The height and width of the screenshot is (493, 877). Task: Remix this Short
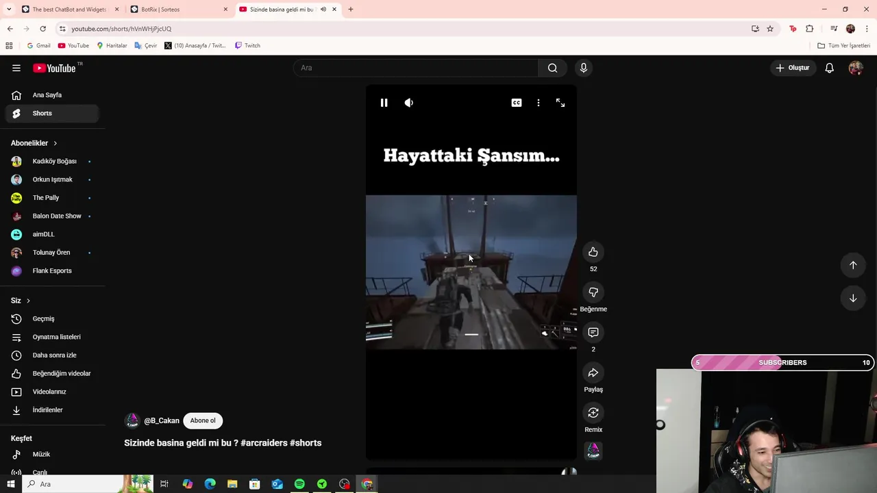[593, 413]
